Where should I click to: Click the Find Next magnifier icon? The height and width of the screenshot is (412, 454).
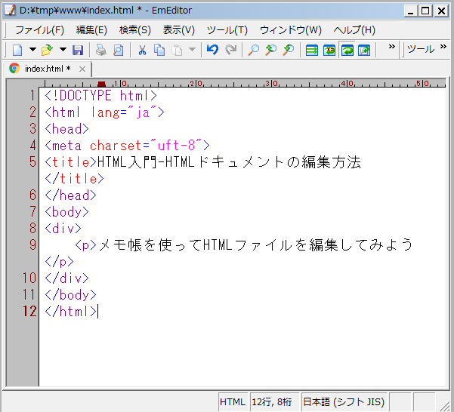coord(289,50)
